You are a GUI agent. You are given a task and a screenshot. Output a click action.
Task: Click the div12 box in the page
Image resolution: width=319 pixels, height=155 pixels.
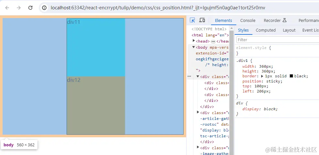tap(96, 105)
